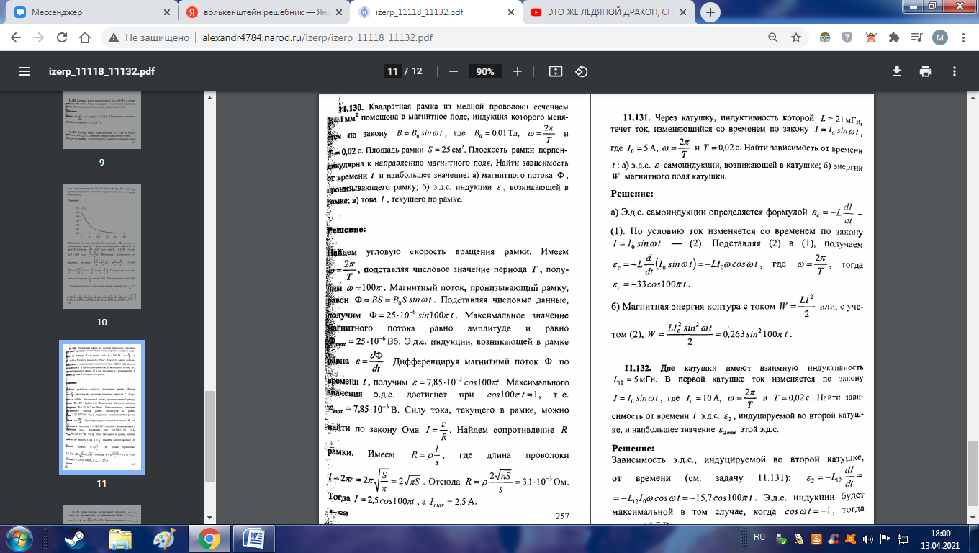Viewport: 979px width, 553px height.
Task: Switch to the волькенштейн решебник tab
Action: pos(263,12)
